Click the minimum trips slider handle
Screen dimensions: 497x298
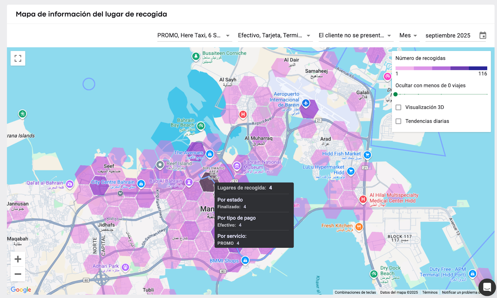pos(395,94)
